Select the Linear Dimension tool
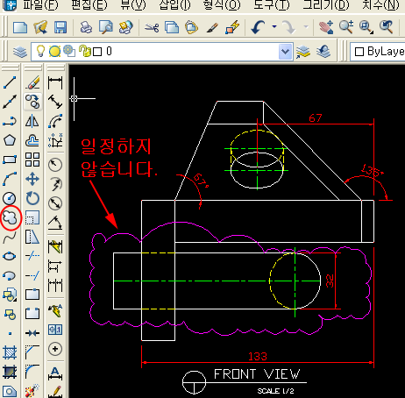 pos(55,83)
